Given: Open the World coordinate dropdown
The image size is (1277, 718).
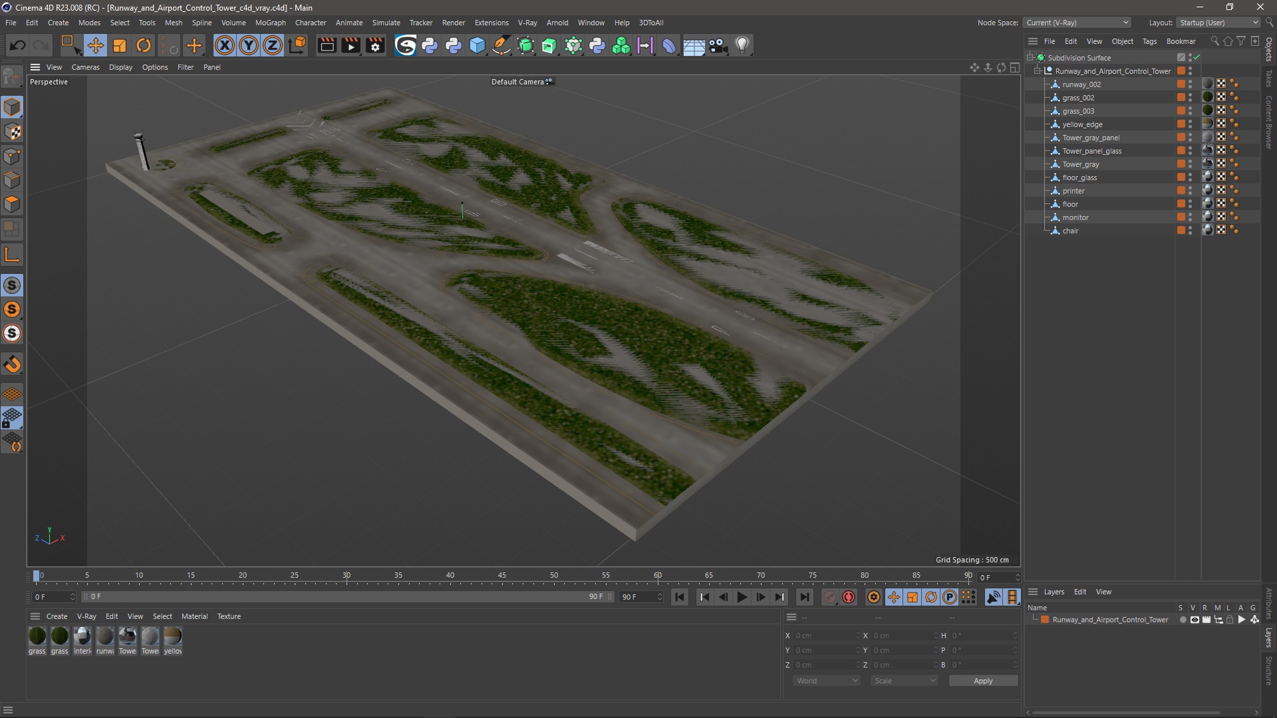Looking at the screenshot, I should click(x=827, y=681).
